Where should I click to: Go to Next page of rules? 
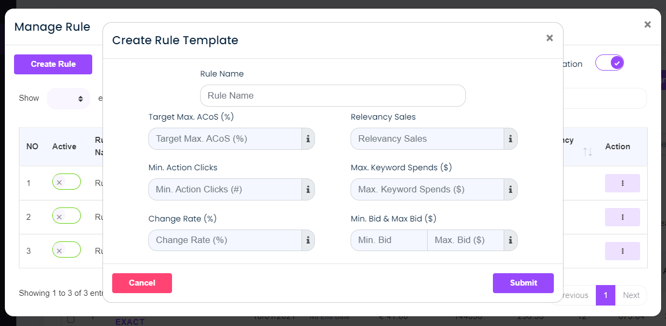point(631,295)
